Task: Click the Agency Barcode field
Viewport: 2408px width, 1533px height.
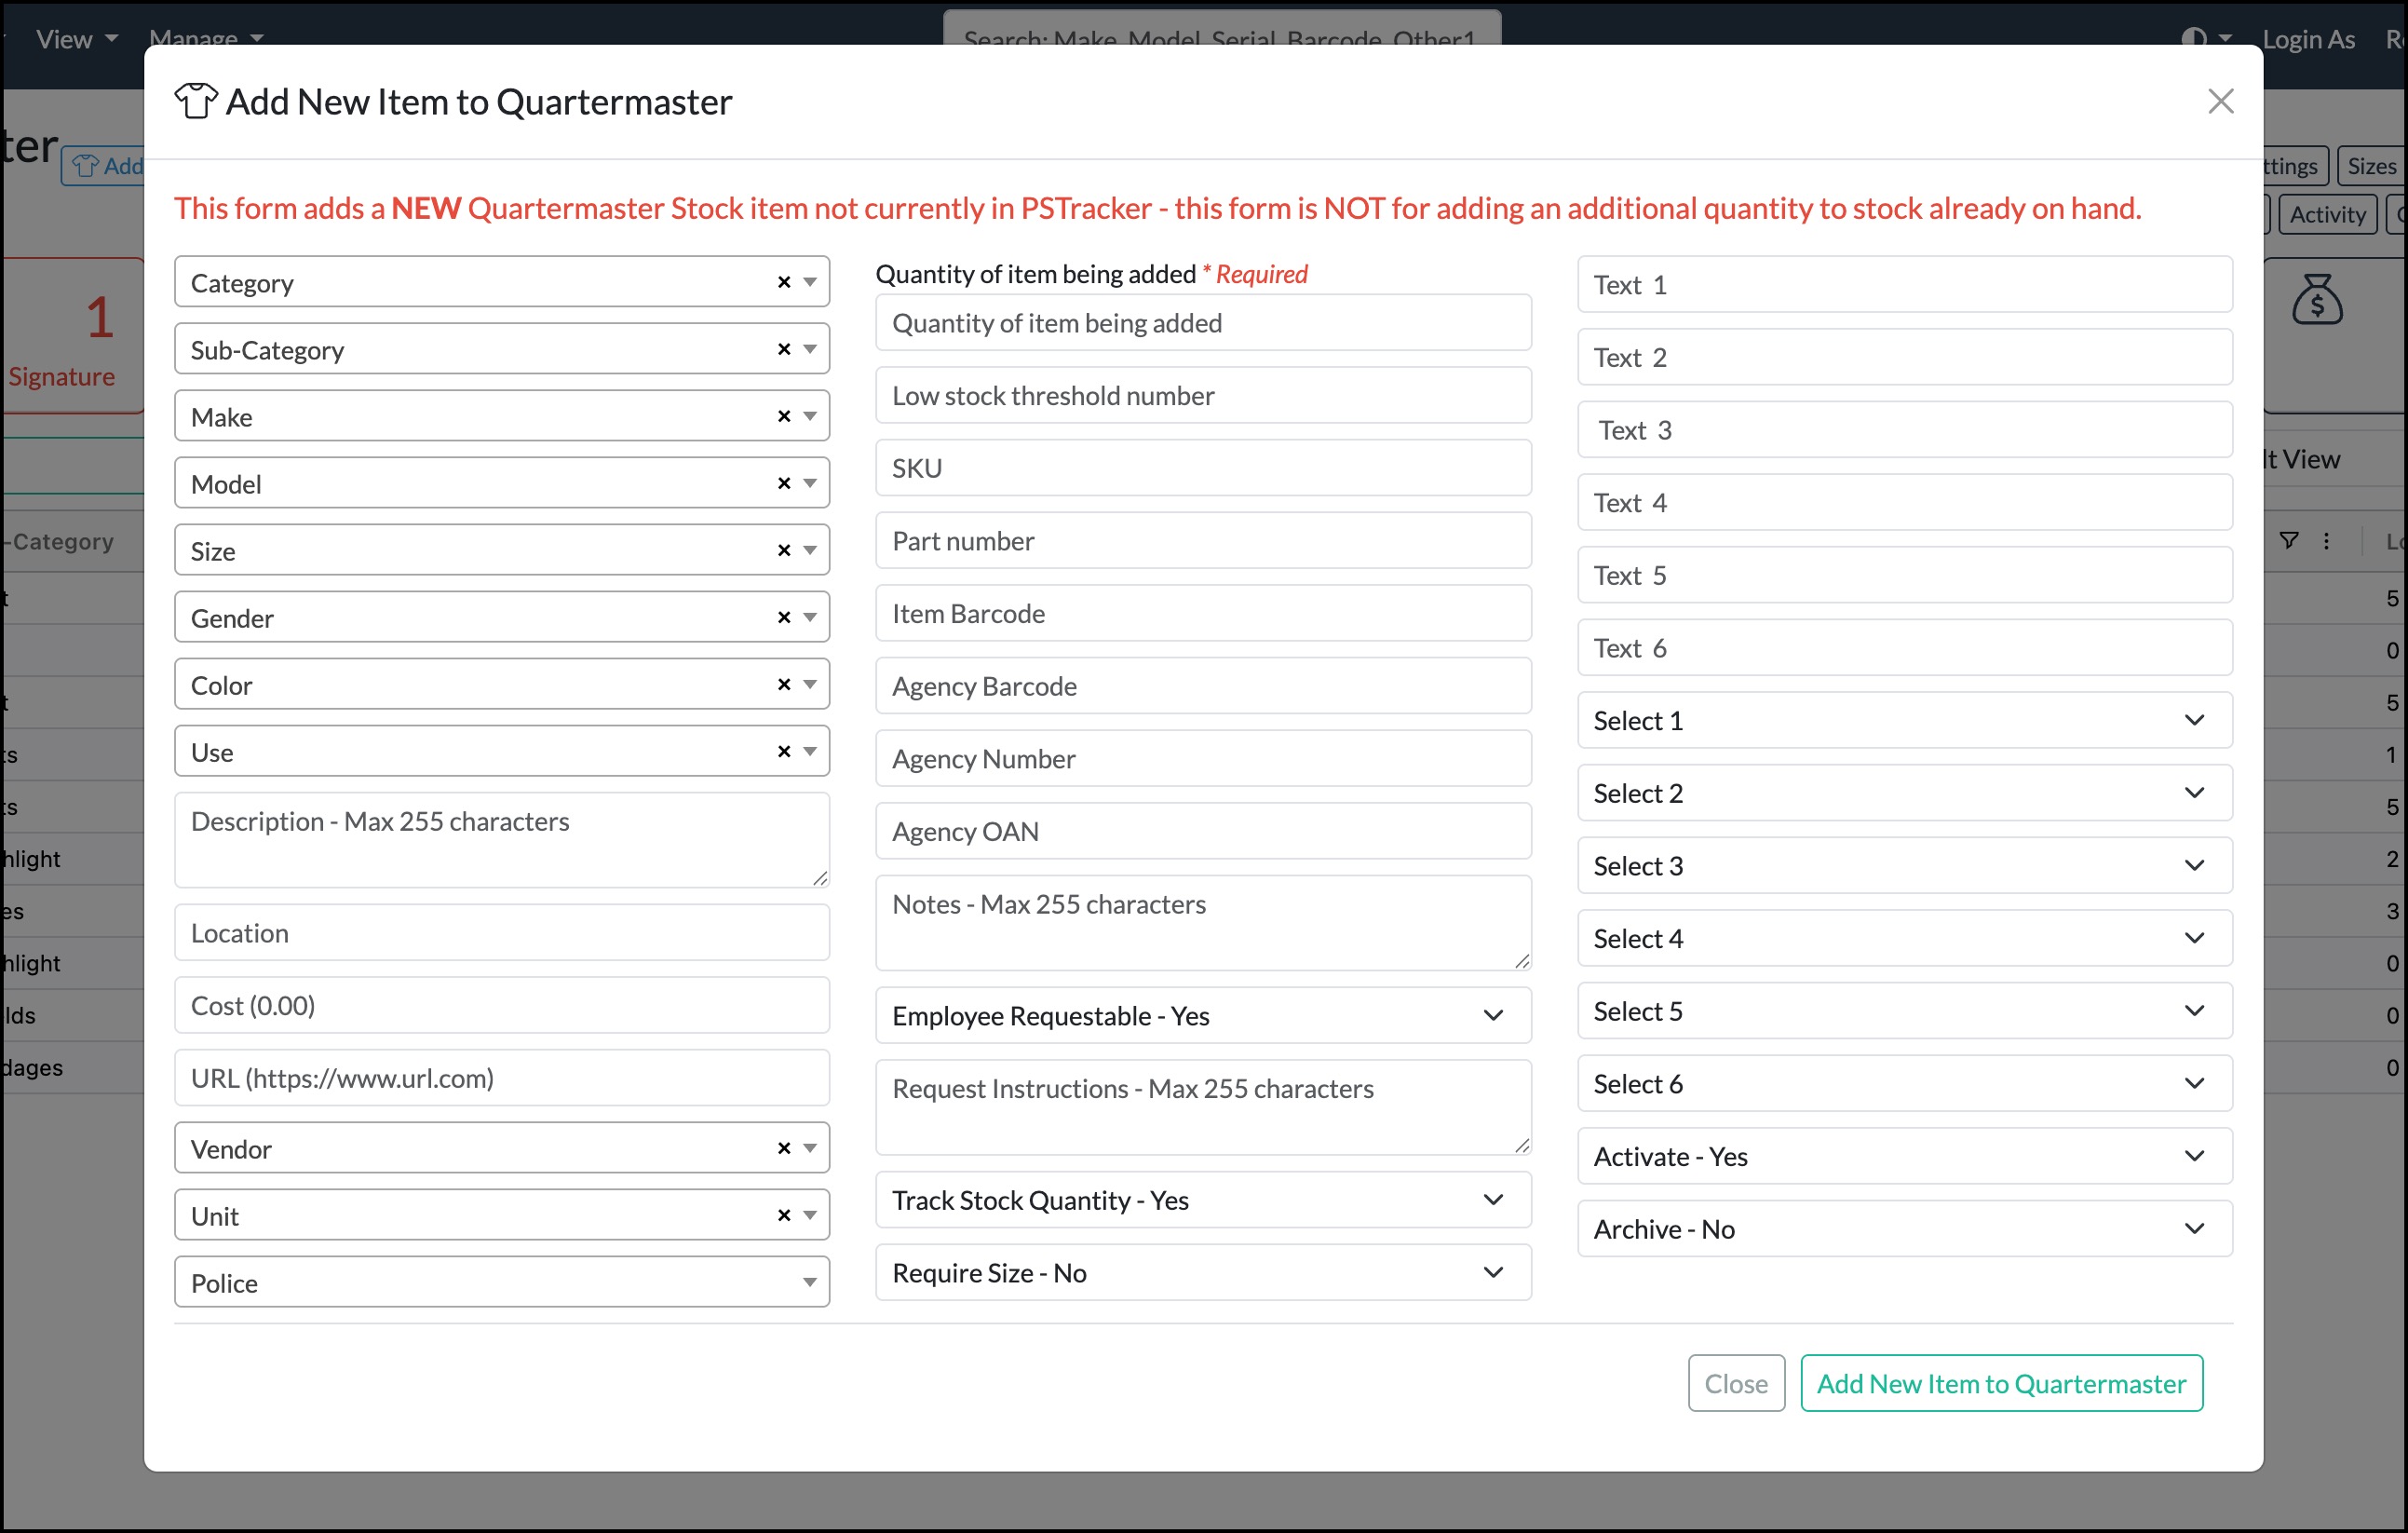Action: coord(1203,686)
